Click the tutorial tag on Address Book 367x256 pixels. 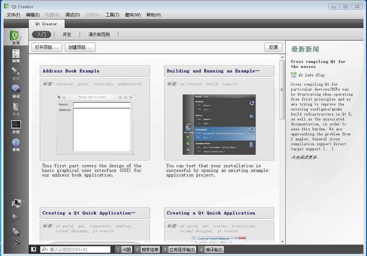(65, 84)
